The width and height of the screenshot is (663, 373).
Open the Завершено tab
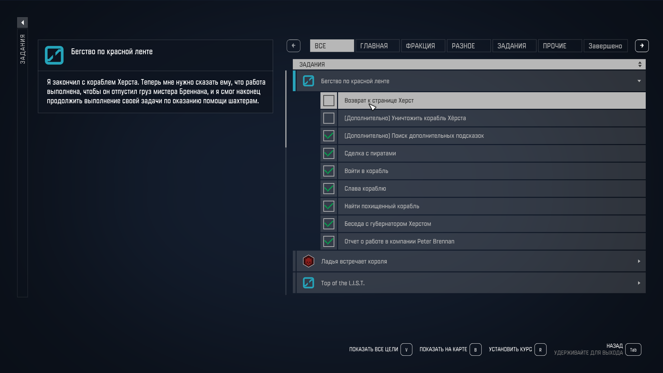(605, 46)
